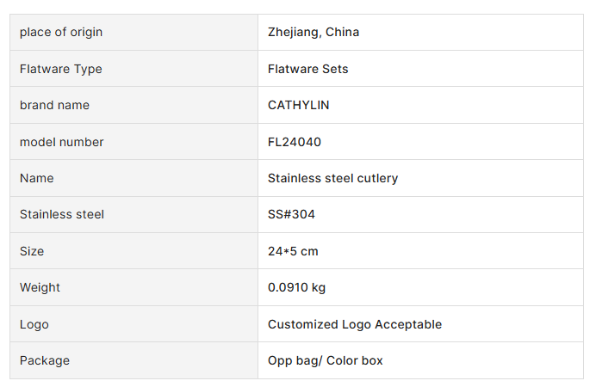
Task: Select the 'Zhejiang, China' value
Action: (x=314, y=33)
